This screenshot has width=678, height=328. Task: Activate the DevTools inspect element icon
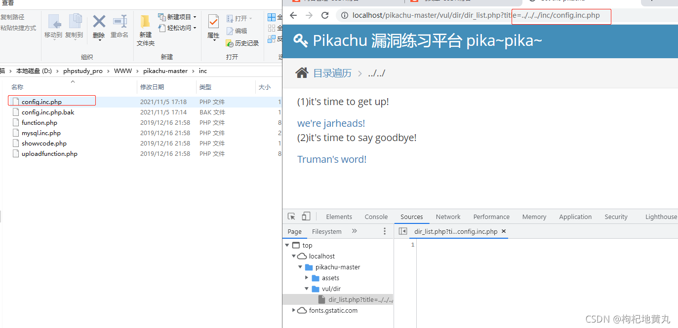(291, 217)
